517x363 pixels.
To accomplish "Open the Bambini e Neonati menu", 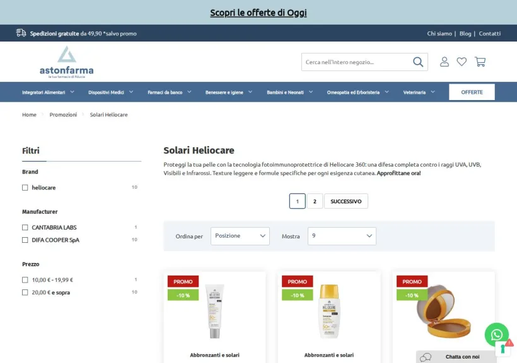I will click(285, 92).
